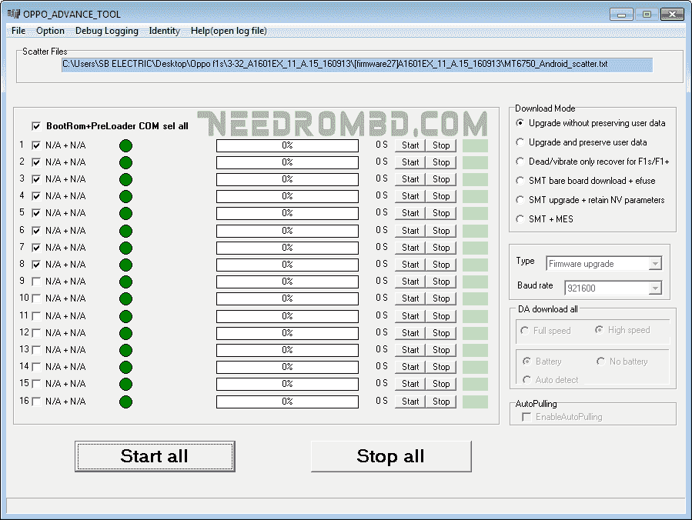This screenshot has width=692, height=520.
Task: Click the Start all button
Action: pos(155,456)
